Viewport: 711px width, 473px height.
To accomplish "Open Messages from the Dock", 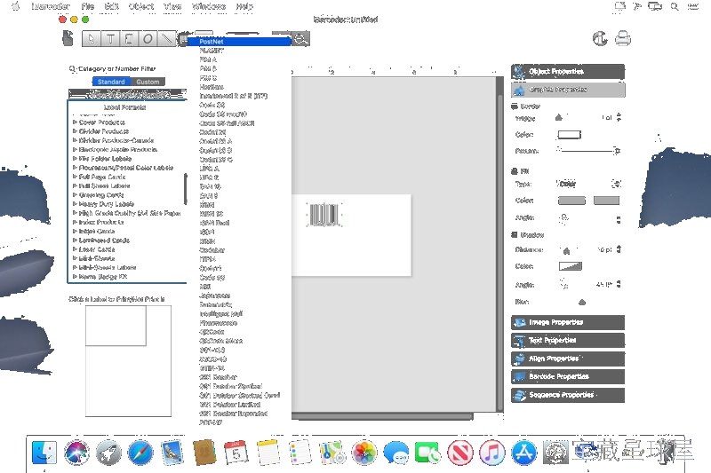I will click(395, 453).
